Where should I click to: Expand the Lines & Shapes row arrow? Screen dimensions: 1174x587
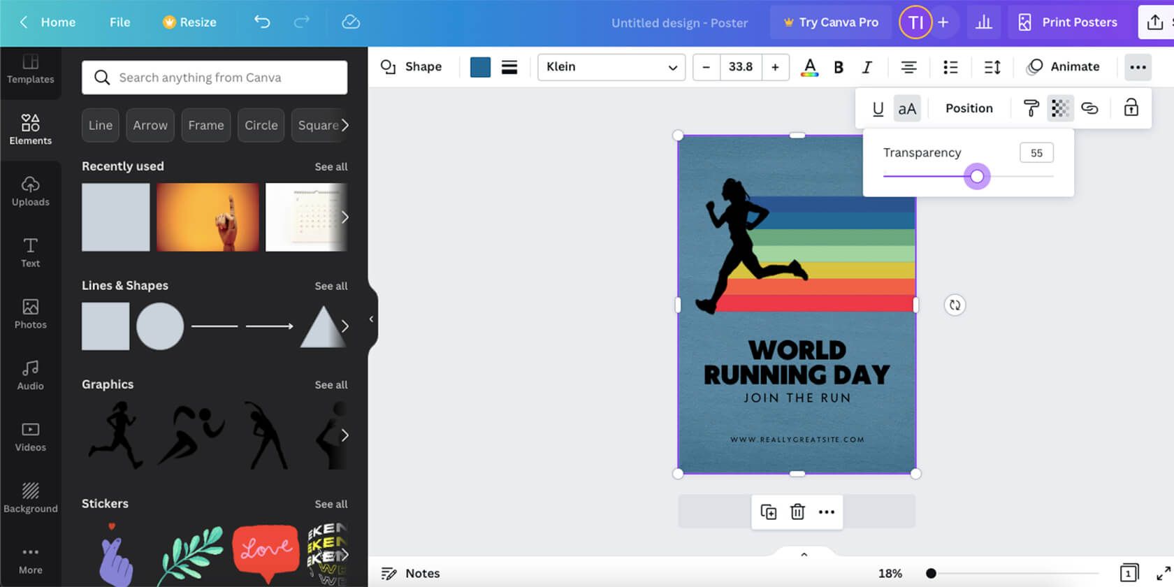coord(345,326)
